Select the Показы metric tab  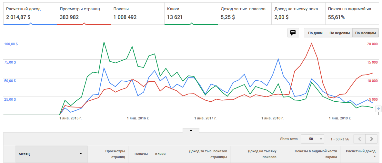[137, 13]
